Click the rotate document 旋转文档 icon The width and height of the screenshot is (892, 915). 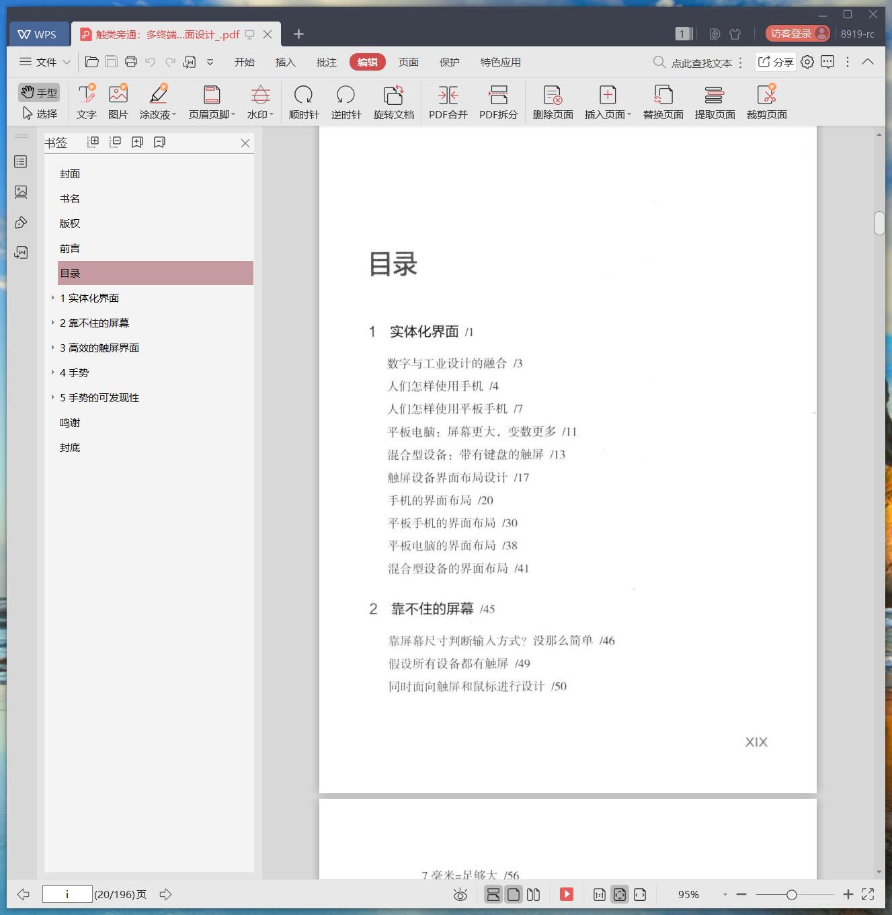tap(394, 95)
